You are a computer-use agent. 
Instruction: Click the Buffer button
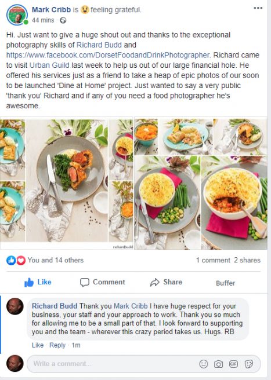coord(225,283)
